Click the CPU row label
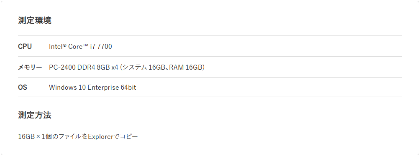Screen dimensions: 420x156 pos(25,46)
